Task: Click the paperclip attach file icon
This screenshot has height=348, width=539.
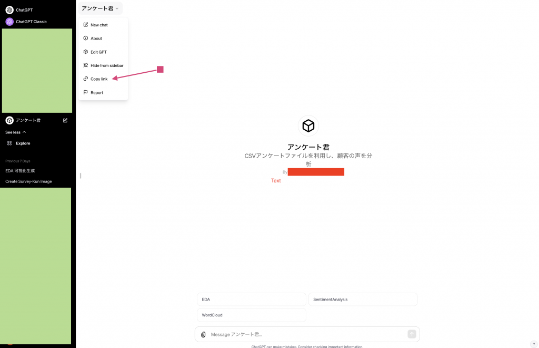Action: (x=203, y=334)
